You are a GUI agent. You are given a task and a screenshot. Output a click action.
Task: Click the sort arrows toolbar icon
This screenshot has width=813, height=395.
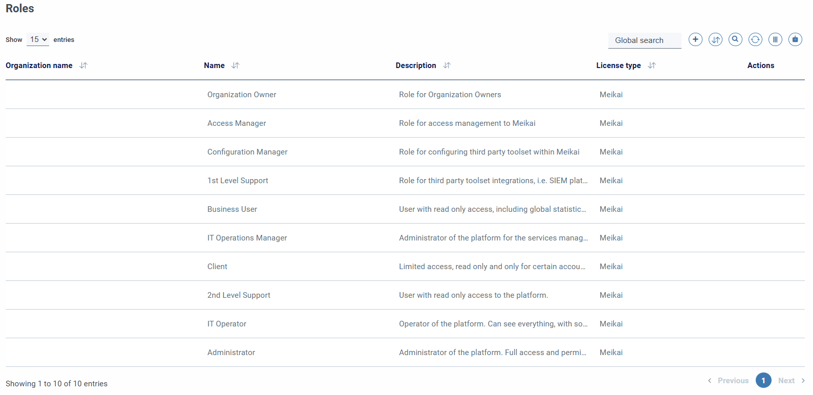[x=715, y=39]
